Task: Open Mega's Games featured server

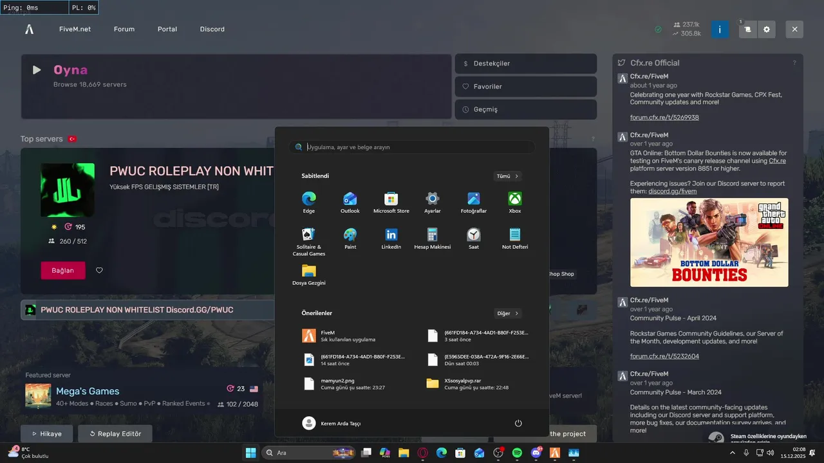Action: [x=88, y=391]
